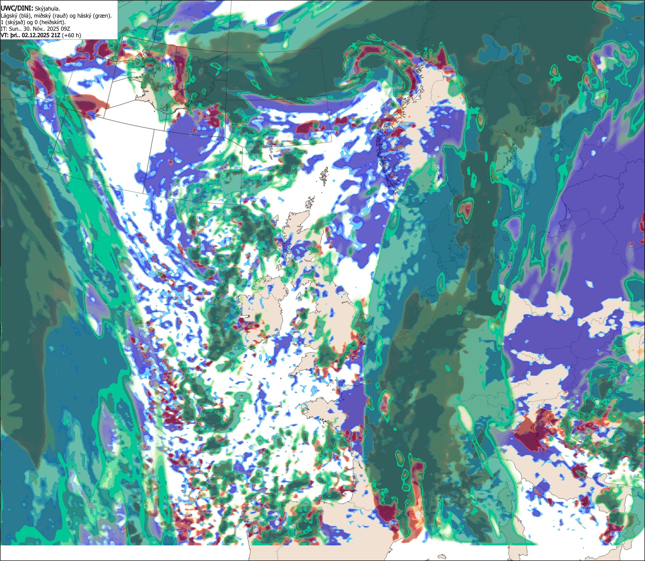The width and height of the screenshot is (645, 561).
Task: Click the 'Lágský (blá), miðský (rauð)' legend line
Action: [x=56, y=16]
